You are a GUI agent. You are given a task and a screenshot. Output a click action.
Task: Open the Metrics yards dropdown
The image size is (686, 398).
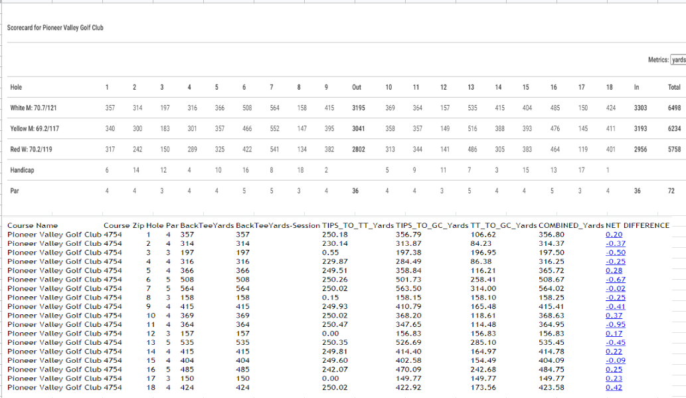(679, 60)
